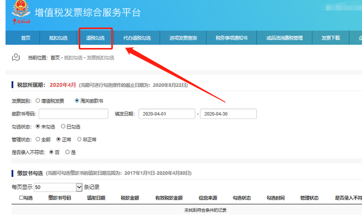Go to the 首页 navigation tab
Viewport: 362px width, 215px height.
click(x=26, y=38)
